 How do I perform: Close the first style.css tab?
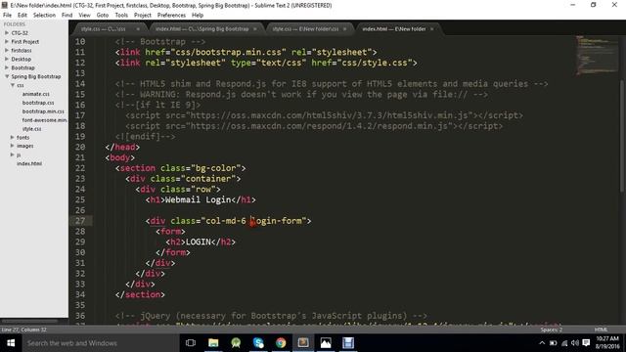pos(138,29)
